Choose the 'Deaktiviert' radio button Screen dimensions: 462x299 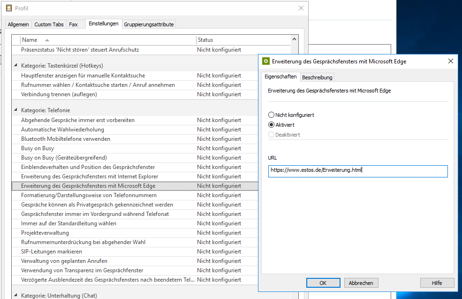272,135
